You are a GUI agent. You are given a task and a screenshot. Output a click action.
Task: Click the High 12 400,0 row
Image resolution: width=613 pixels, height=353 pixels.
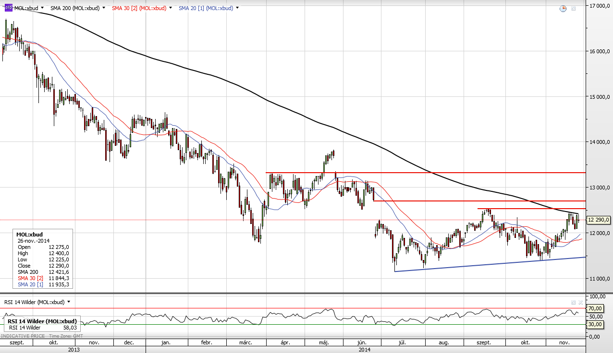pos(43,253)
